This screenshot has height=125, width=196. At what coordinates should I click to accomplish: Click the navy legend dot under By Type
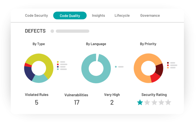58,67
